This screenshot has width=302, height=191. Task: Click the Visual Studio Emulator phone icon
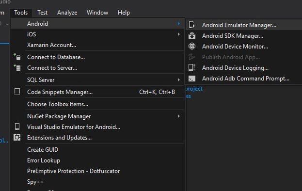[x=17, y=127]
